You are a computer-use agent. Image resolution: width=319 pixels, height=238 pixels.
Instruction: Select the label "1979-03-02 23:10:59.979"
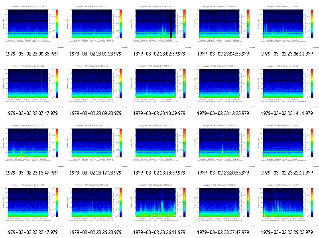click(159, 113)
